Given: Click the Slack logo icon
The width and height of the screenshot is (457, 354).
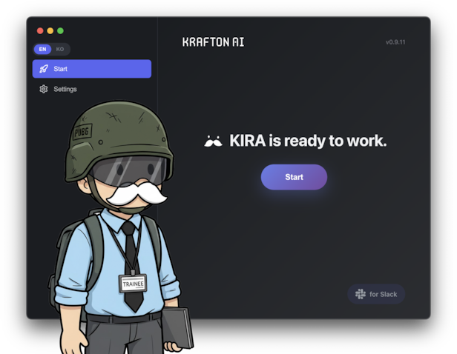Looking at the screenshot, I should coord(361,294).
